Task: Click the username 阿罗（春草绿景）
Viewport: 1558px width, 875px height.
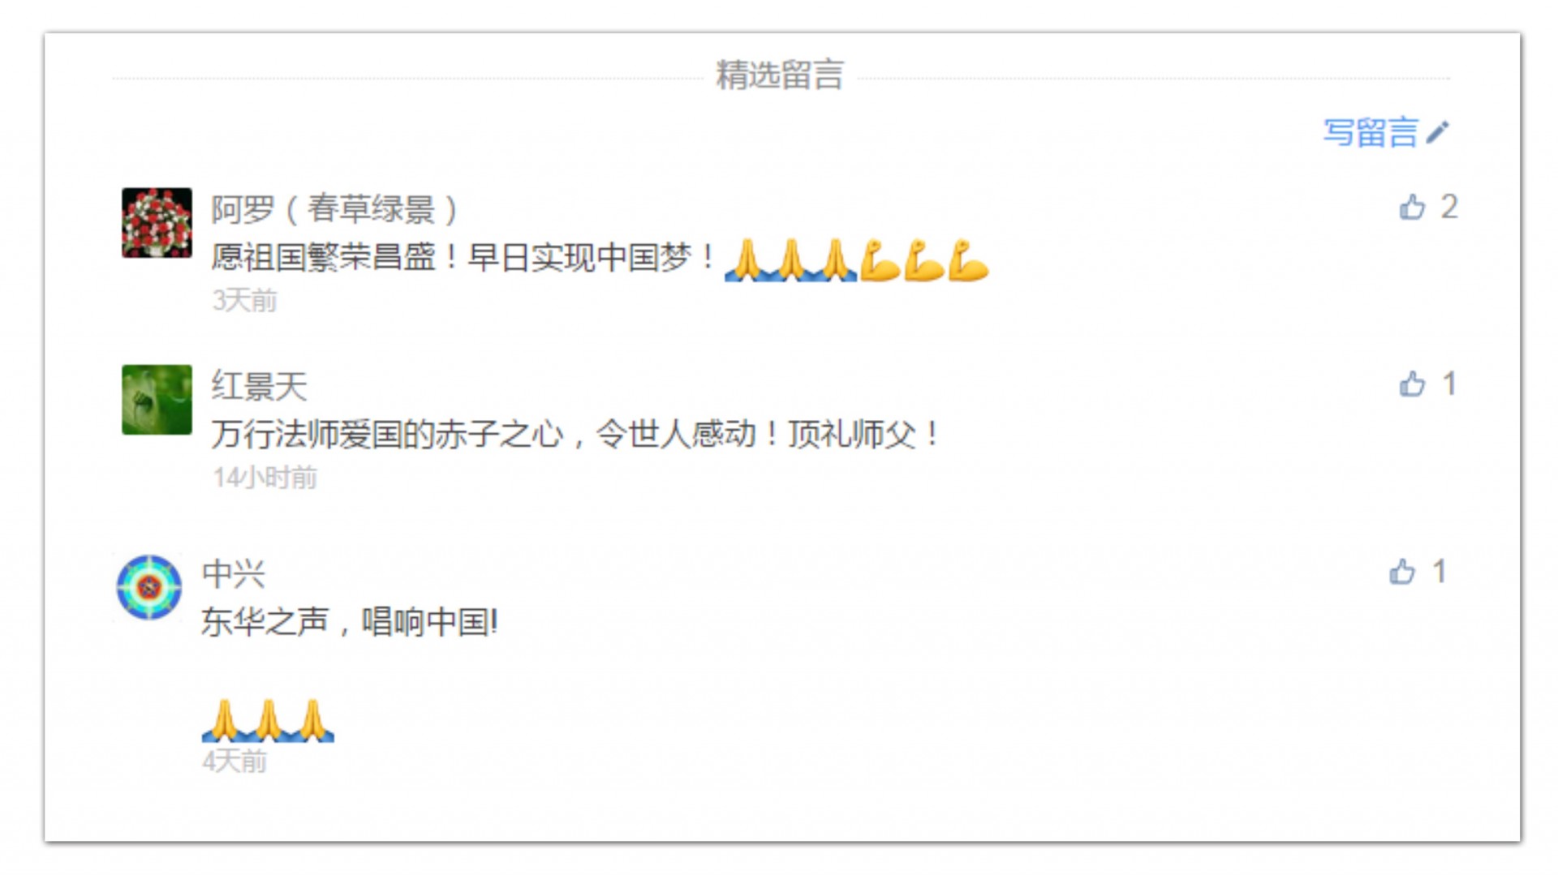Action: pyautogui.click(x=335, y=209)
